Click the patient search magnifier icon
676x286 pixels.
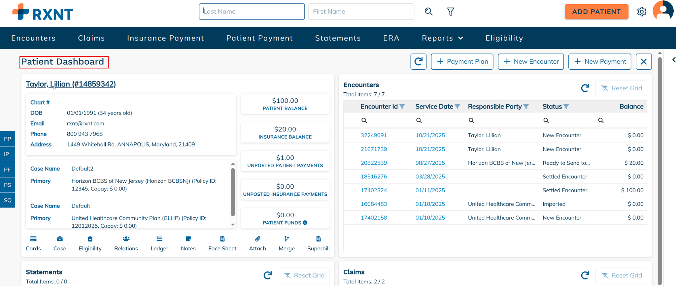(x=428, y=12)
